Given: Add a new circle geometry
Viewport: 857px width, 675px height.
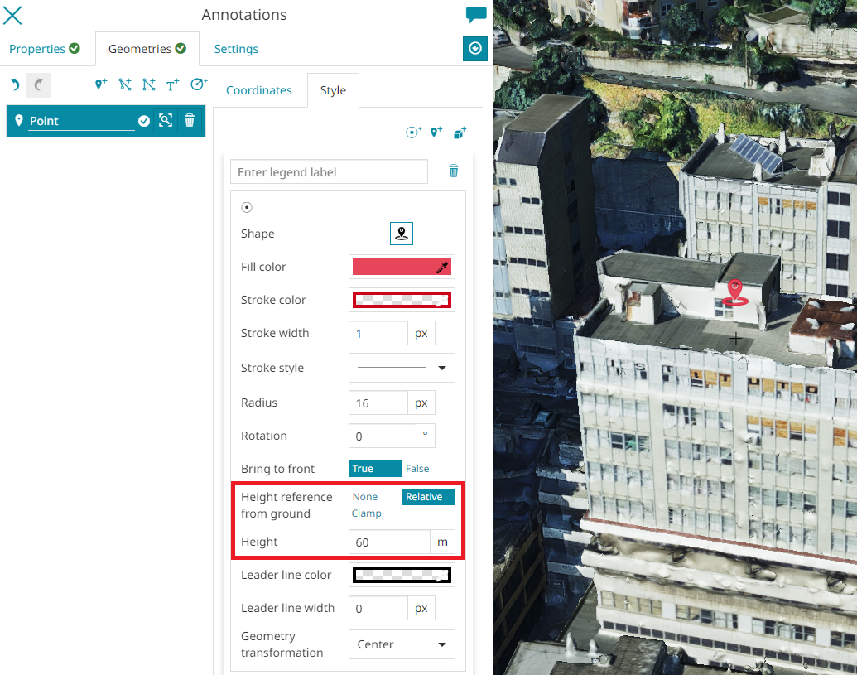Looking at the screenshot, I should point(197,84).
